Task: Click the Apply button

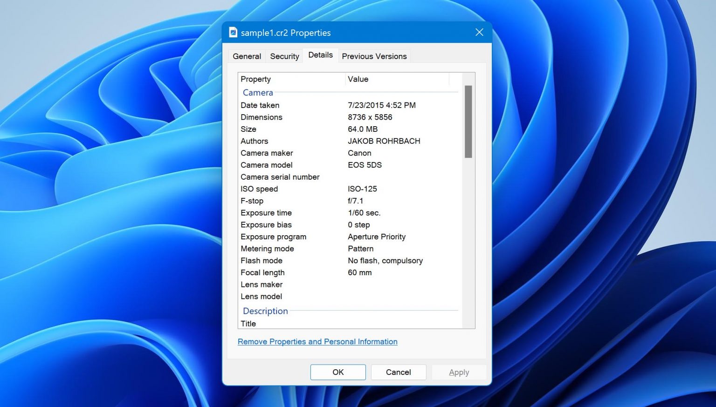Action: pos(459,372)
